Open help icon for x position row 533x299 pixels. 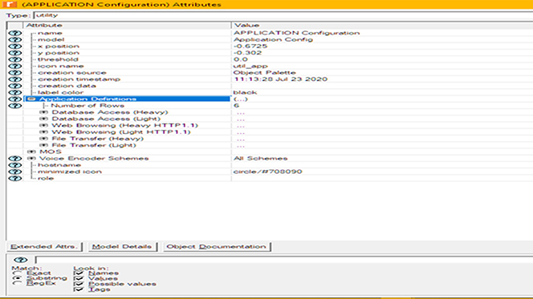[15, 46]
